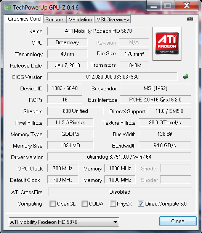
Task: Select the Graphics Card tab
Action: pos(24,19)
